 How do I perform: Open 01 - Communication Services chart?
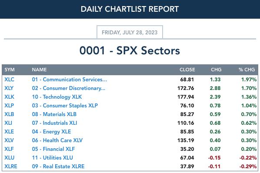click(70, 80)
